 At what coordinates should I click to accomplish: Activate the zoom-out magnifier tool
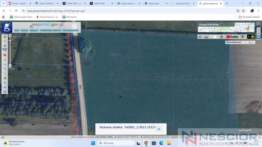[5, 73]
